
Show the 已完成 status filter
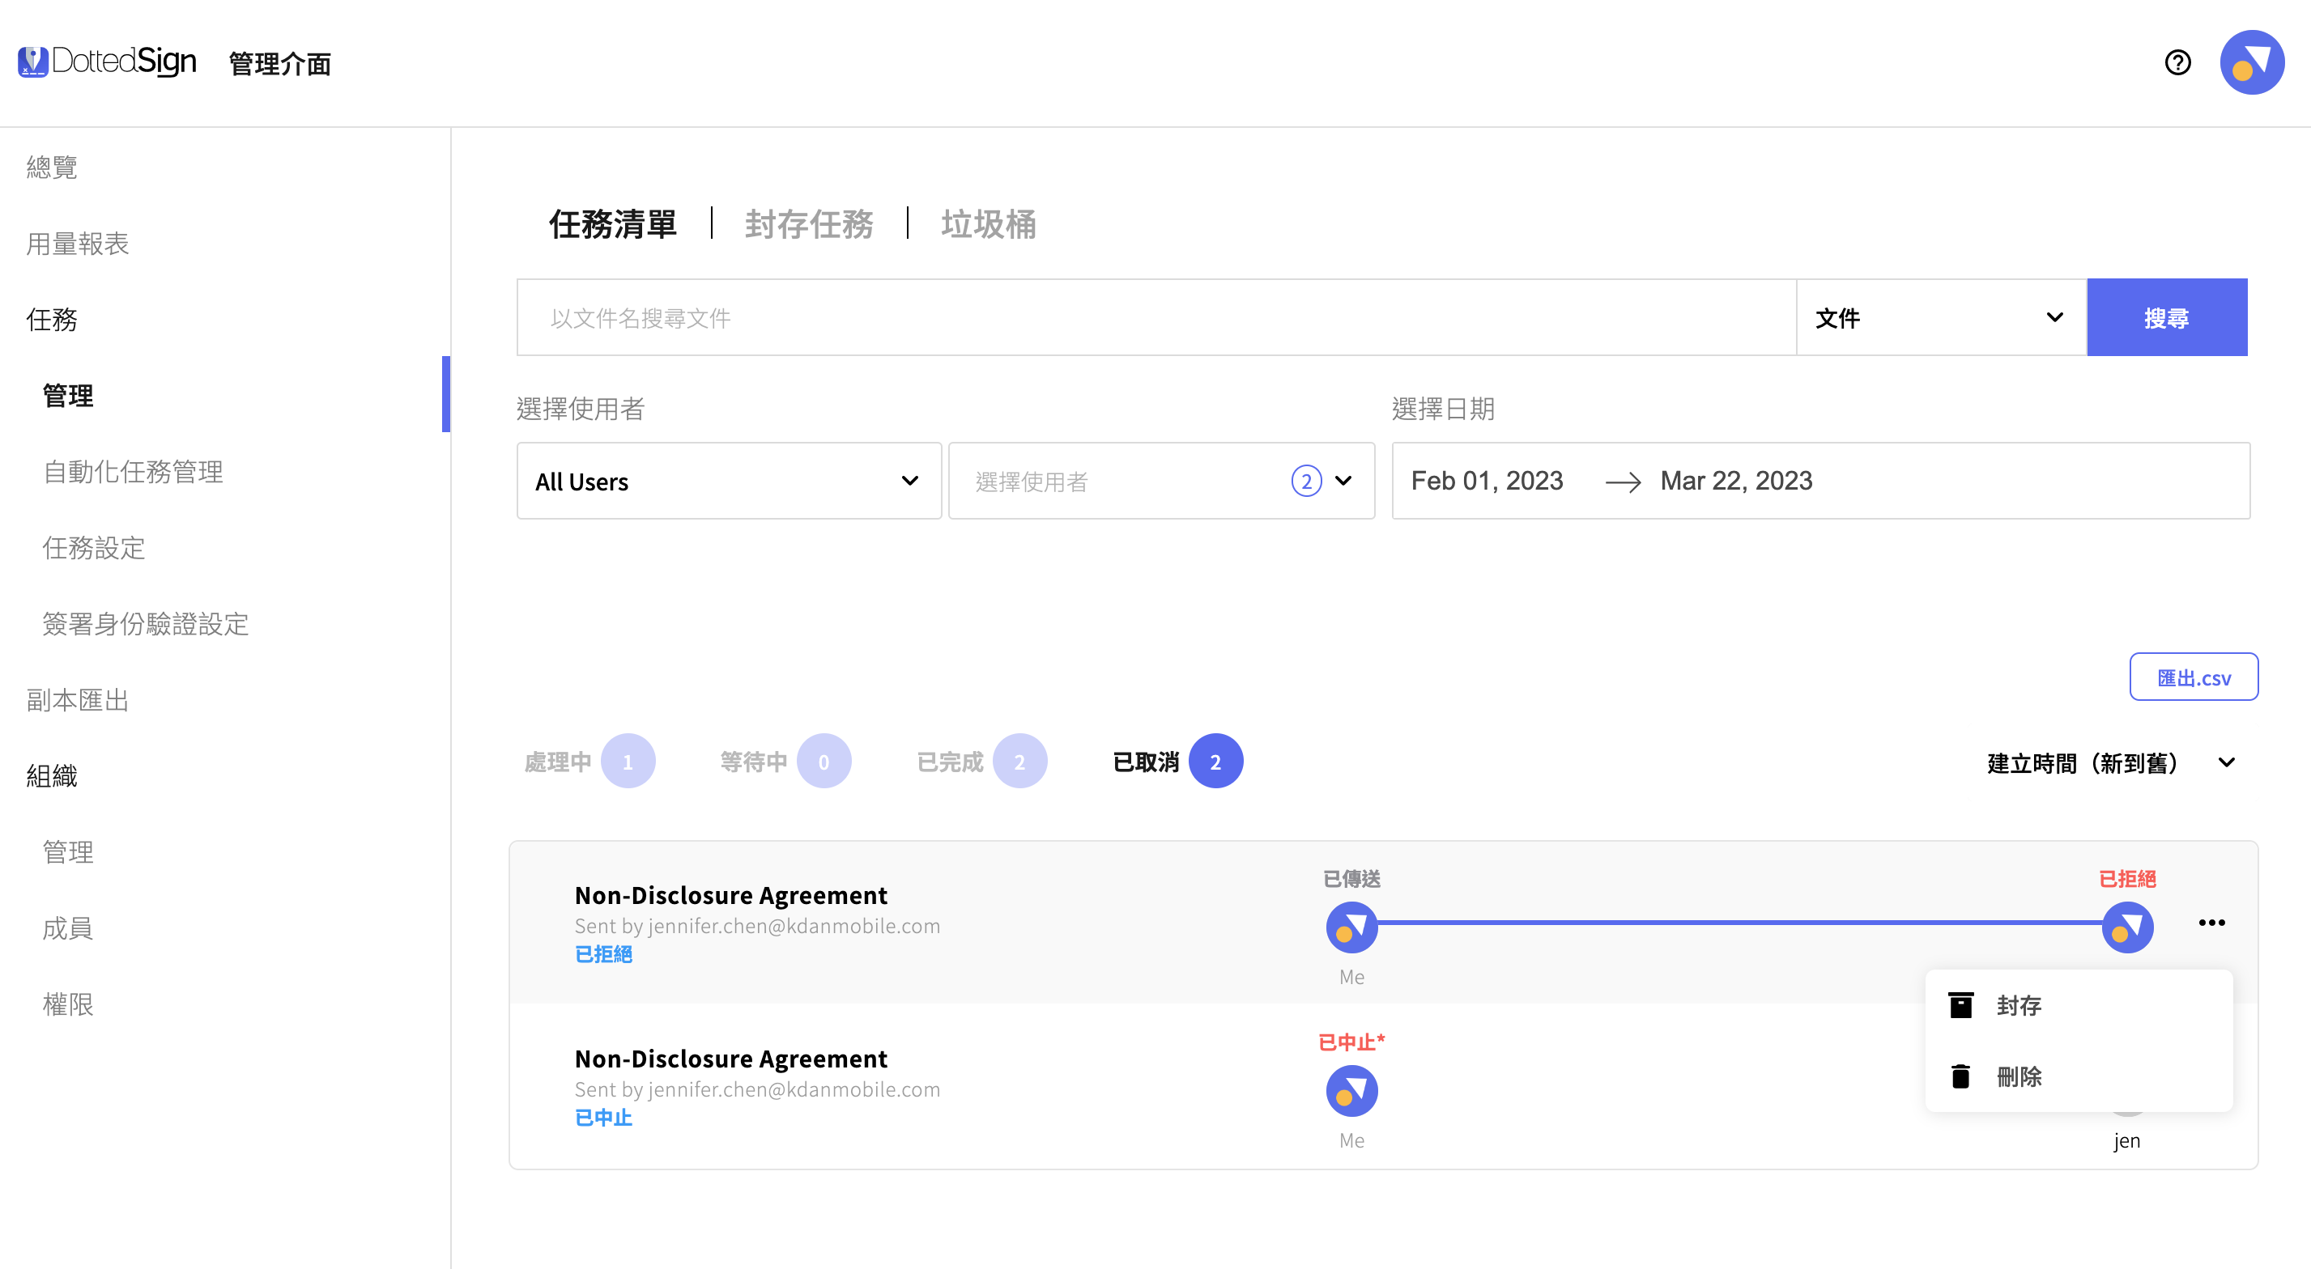981,762
